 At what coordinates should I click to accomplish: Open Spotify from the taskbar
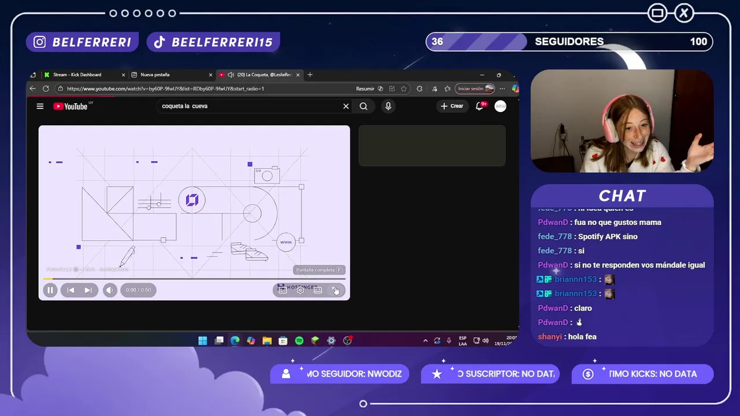tap(299, 341)
